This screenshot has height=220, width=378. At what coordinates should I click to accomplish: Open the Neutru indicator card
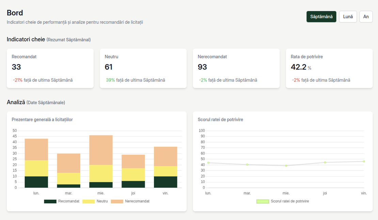point(143,68)
